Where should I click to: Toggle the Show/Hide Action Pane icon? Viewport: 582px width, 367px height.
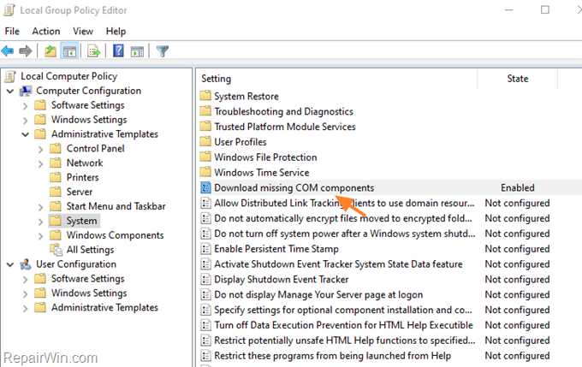click(x=137, y=51)
